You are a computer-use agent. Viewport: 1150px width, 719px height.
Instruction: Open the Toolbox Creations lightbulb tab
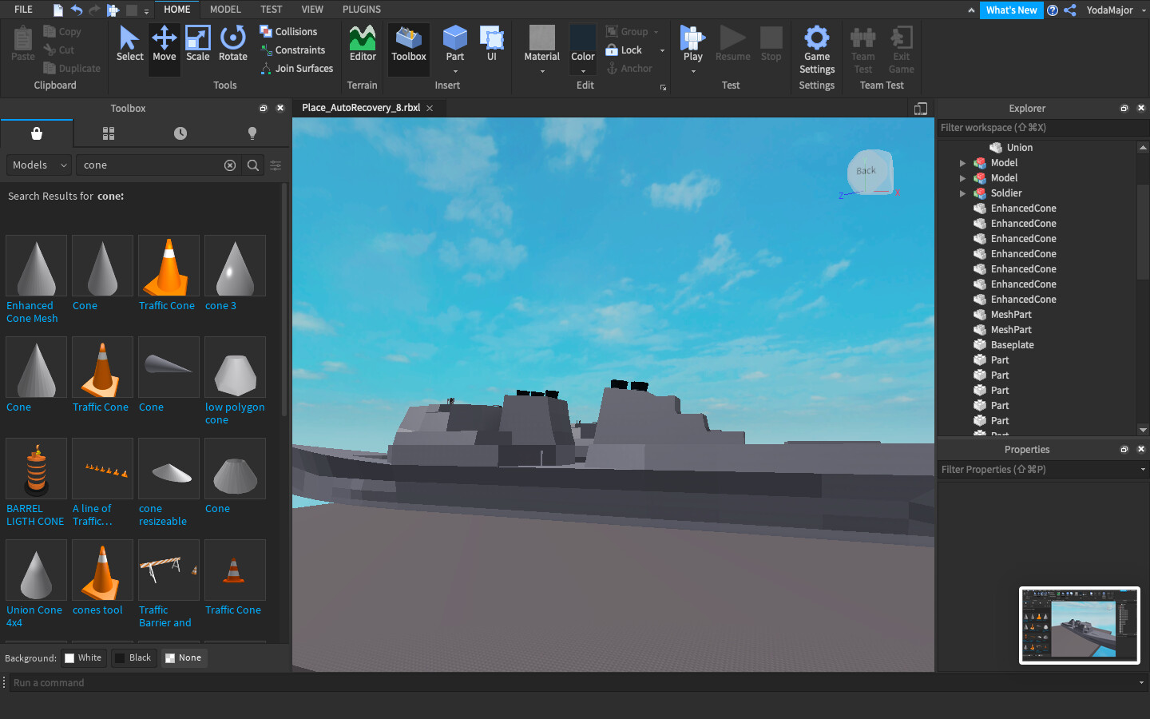click(252, 133)
